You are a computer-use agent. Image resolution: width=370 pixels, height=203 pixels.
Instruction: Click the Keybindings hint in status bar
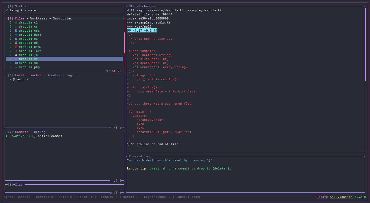[157, 197]
